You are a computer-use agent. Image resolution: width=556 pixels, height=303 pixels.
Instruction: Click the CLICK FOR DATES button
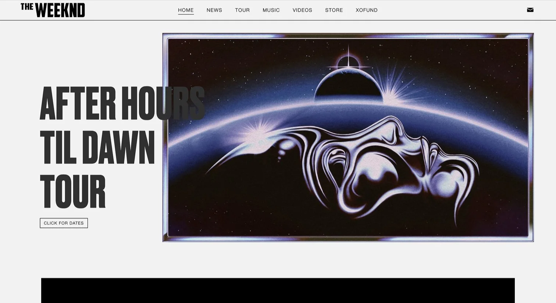64,223
